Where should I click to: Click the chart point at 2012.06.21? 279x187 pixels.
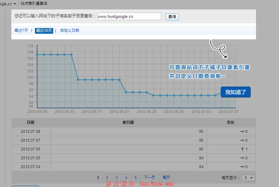pos(119,80)
